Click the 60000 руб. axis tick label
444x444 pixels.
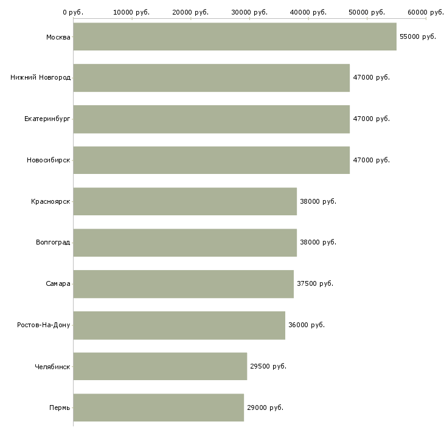pos(426,12)
